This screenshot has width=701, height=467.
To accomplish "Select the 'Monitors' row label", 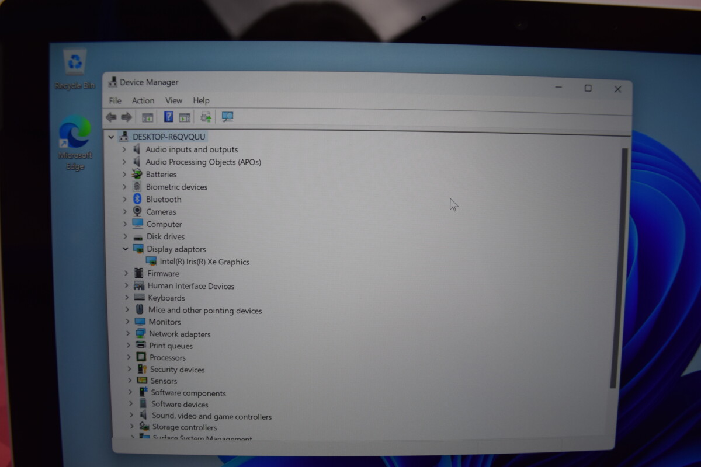I will [x=165, y=322].
